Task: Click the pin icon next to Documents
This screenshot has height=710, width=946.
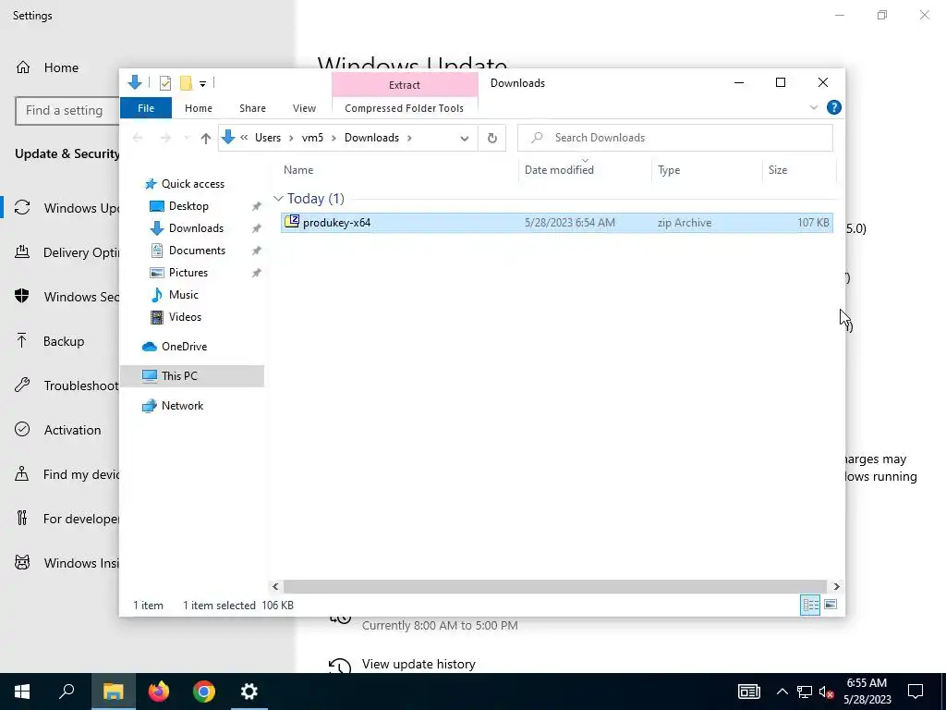Action: [x=257, y=251]
